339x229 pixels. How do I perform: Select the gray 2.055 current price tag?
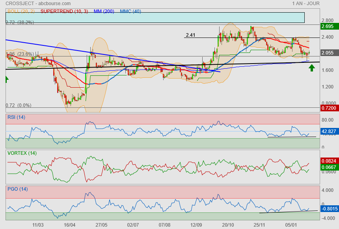328,53
